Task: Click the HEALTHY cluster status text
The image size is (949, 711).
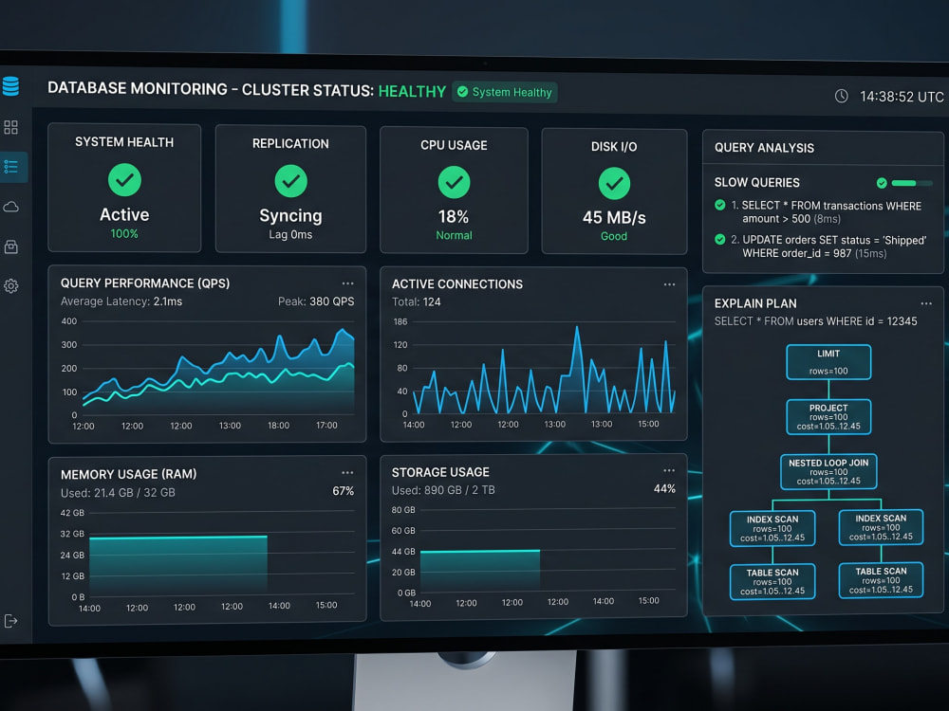Action: pos(412,91)
